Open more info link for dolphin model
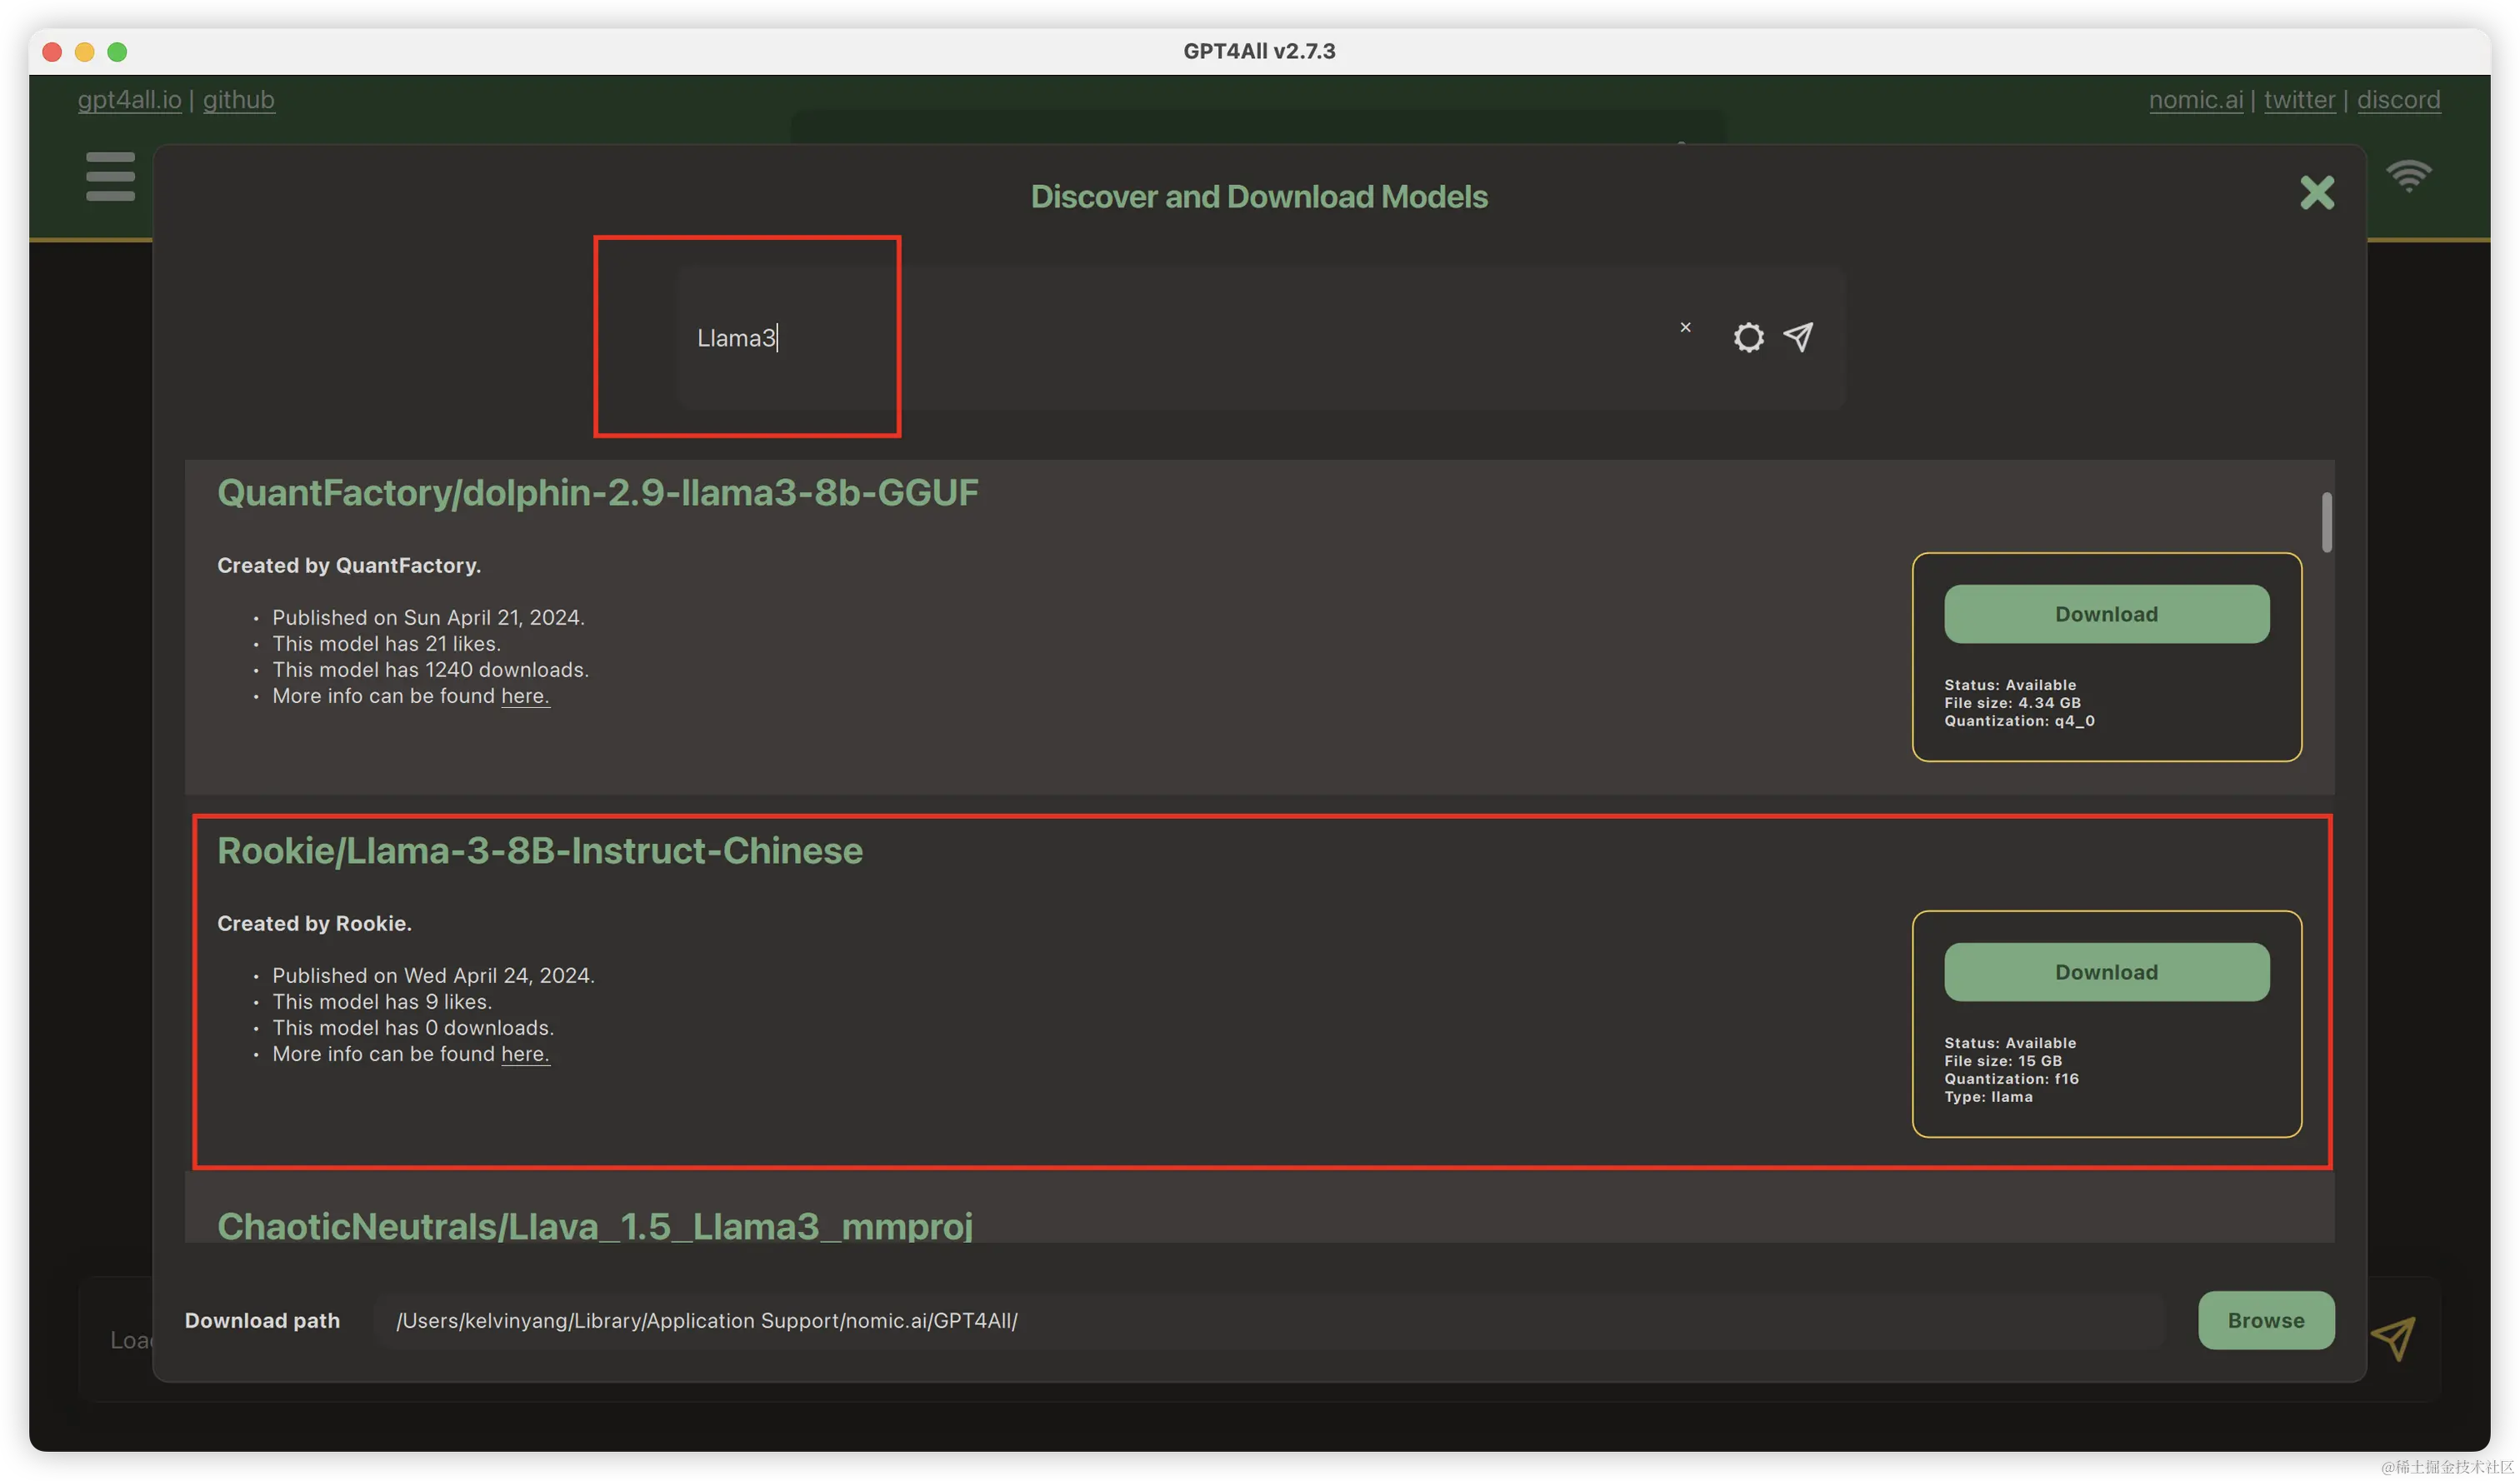2520x1481 pixels. 525,696
